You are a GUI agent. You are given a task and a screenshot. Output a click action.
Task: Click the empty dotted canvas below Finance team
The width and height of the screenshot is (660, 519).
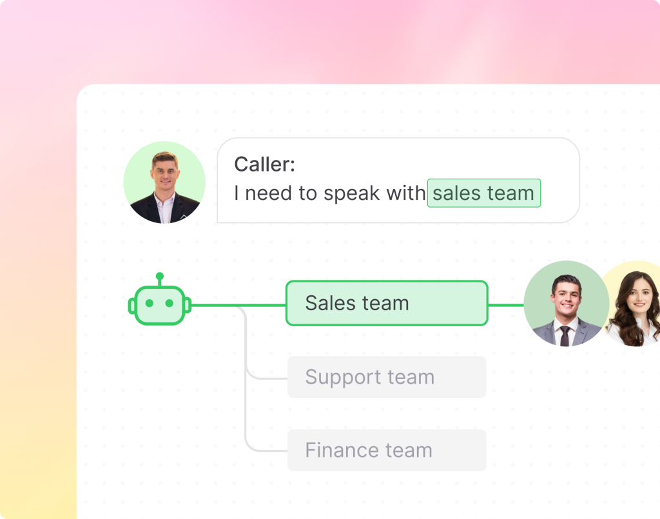[387, 495]
